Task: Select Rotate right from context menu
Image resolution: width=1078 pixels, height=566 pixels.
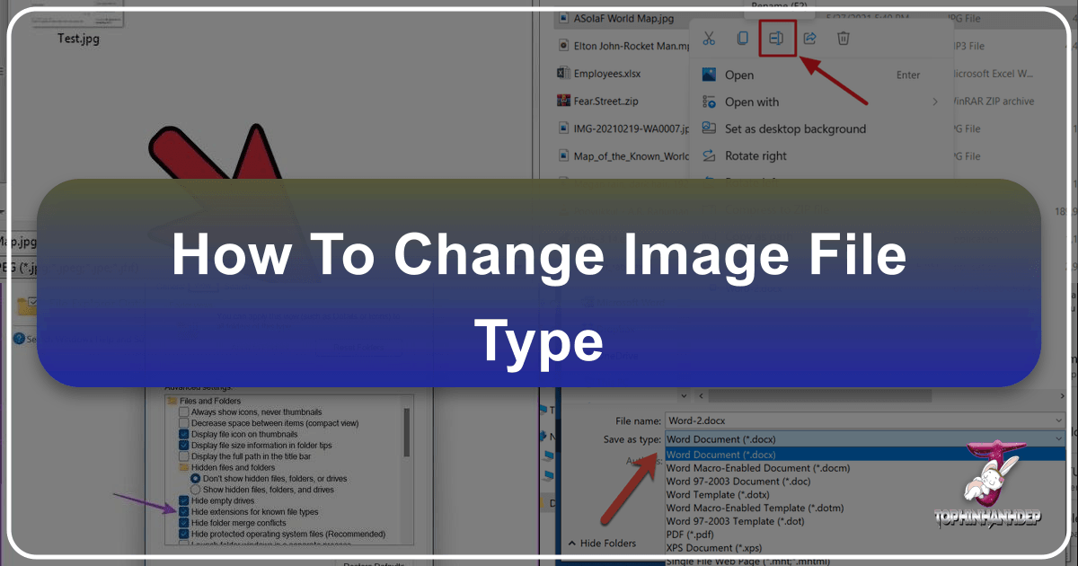Action: point(755,155)
